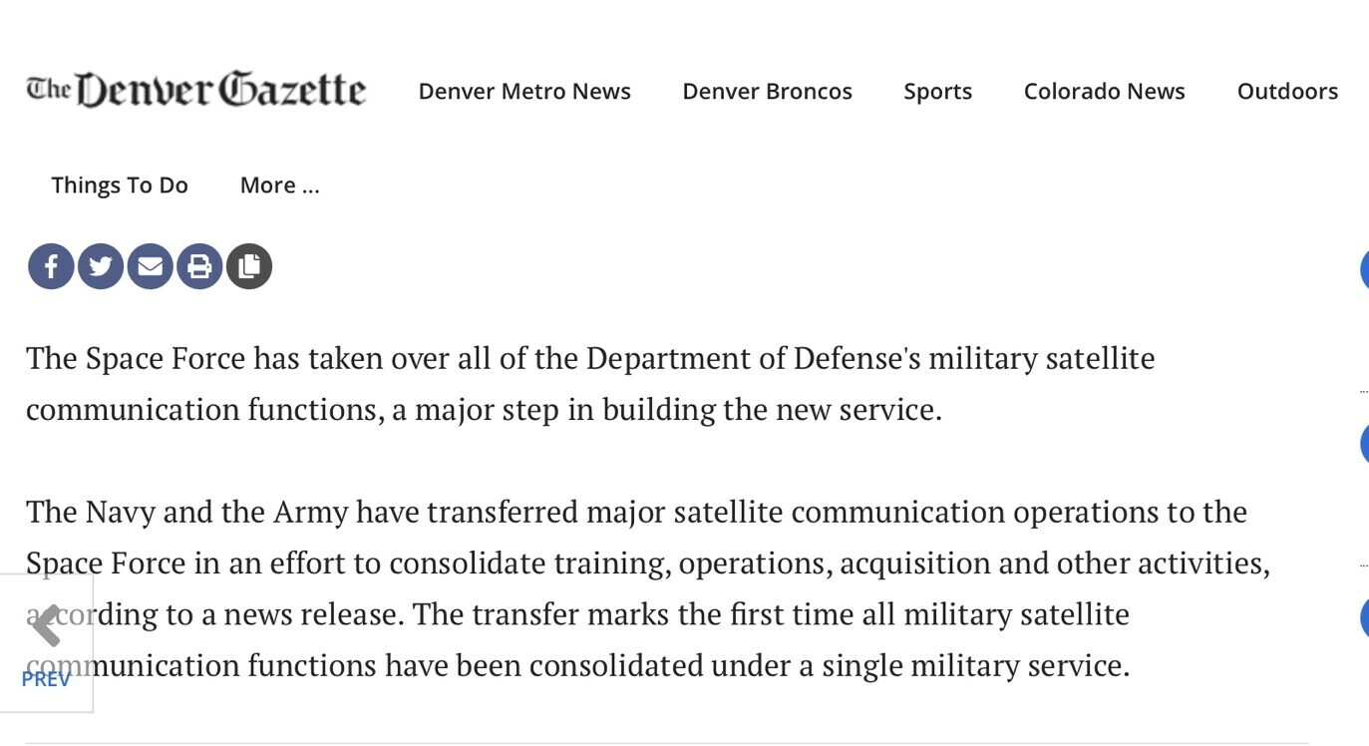Screen dimensions: 1369x746
Task: Click the topmost partial blue circle at right edge
Action: [x=1364, y=269]
